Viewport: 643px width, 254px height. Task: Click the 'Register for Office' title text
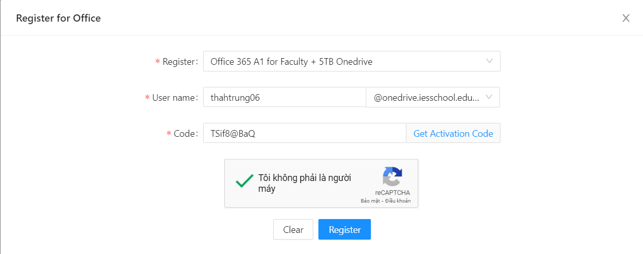tap(59, 18)
